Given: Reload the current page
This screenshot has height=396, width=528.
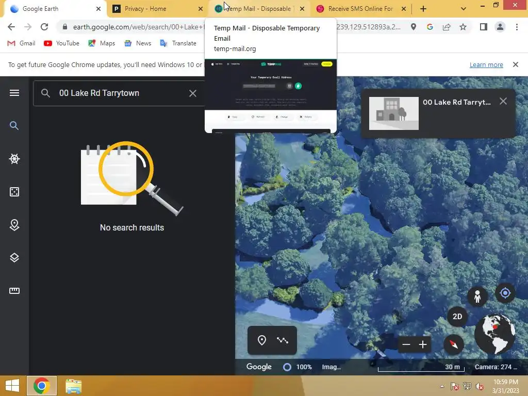Looking at the screenshot, I should point(44,27).
